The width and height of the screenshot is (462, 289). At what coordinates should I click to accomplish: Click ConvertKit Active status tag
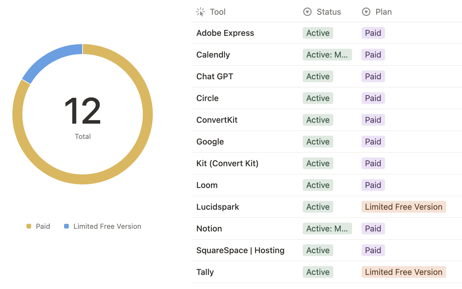[x=318, y=120]
